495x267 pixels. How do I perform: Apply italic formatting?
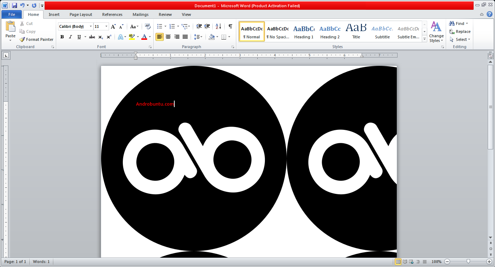click(x=70, y=37)
